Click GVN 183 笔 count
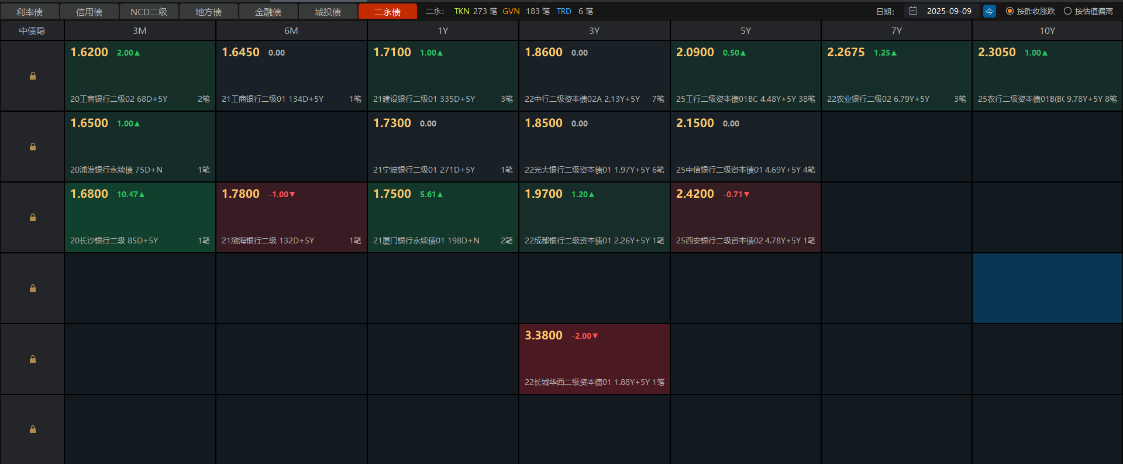 526,11
